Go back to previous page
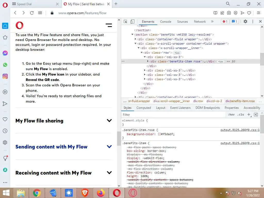The image size is (264, 198). tap(15, 13)
